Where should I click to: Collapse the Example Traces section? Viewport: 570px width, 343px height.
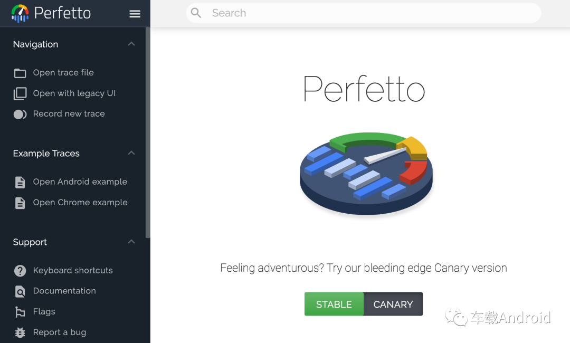click(131, 153)
